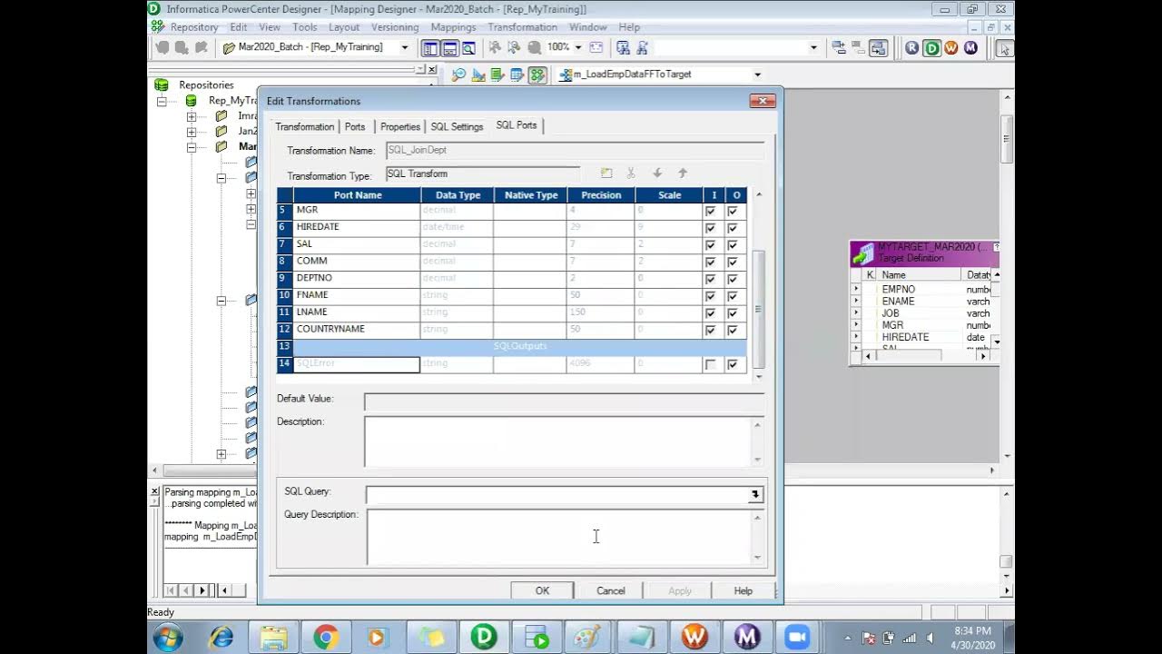Open zoom percentage 100% dropdown
The image size is (1162, 654).
tap(577, 47)
